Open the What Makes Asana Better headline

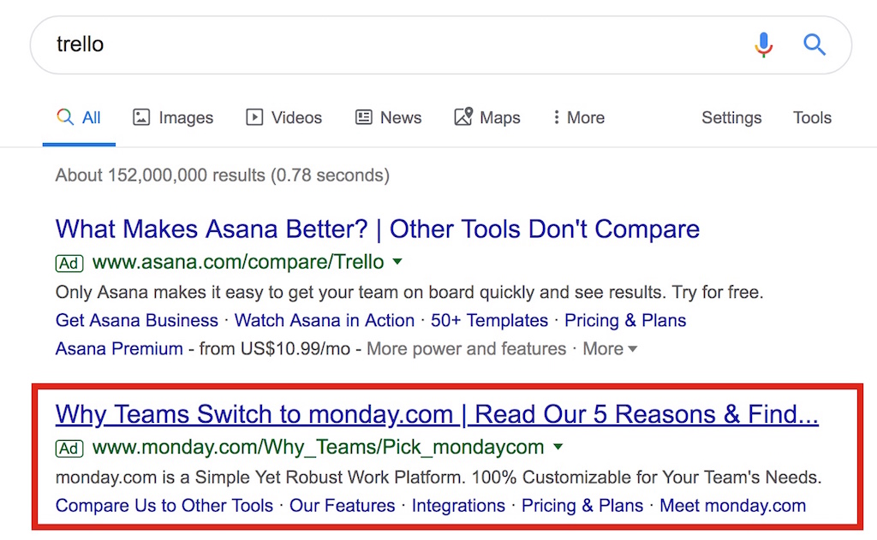(378, 229)
